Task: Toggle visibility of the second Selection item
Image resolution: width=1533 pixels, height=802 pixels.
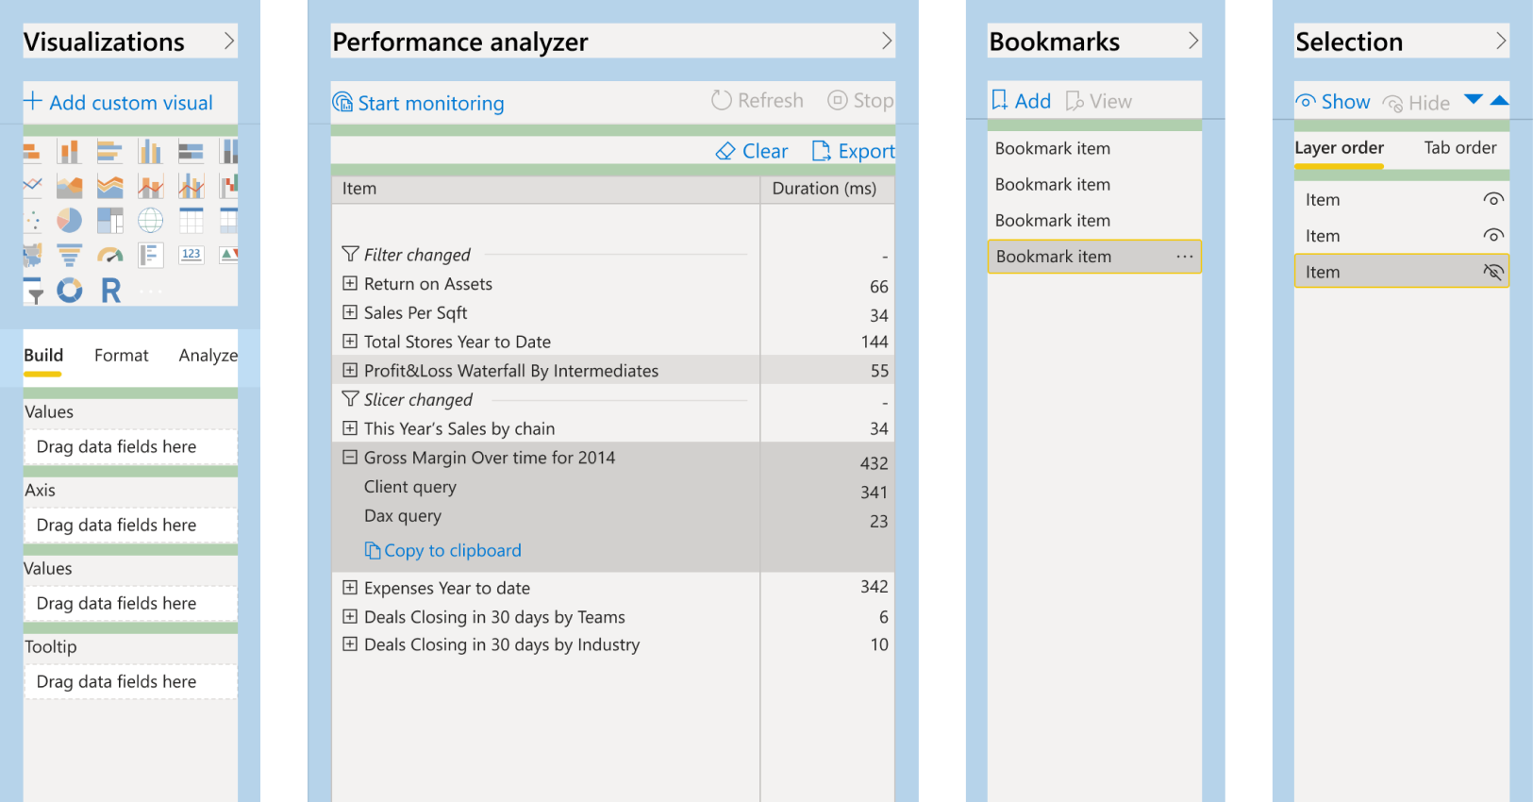Action: coord(1492,235)
